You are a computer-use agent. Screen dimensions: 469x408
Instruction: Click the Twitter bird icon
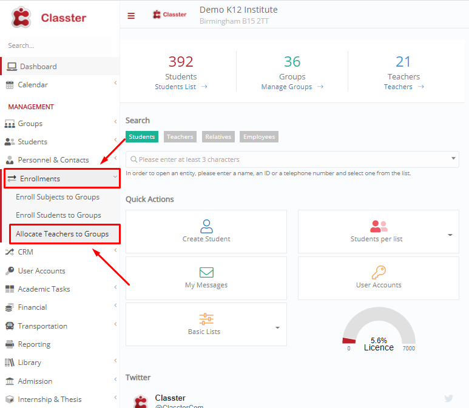tap(448, 398)
